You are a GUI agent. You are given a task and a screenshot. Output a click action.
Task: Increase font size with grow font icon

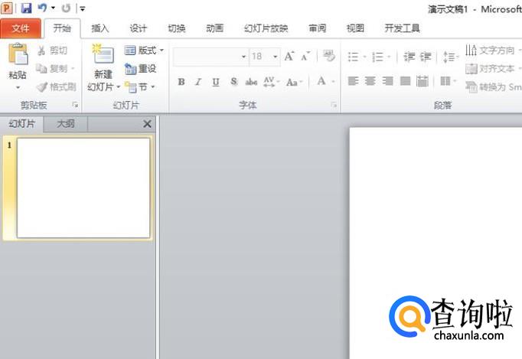(x=289, y=57)
